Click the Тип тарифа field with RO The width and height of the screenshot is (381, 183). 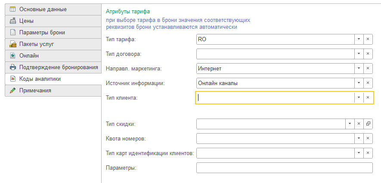tap(275, 39)
